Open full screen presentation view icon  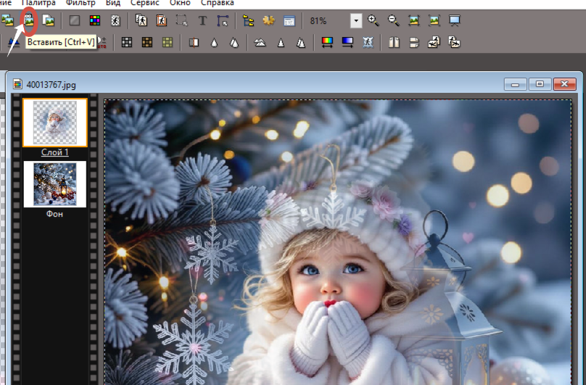(x=455, y=20)
